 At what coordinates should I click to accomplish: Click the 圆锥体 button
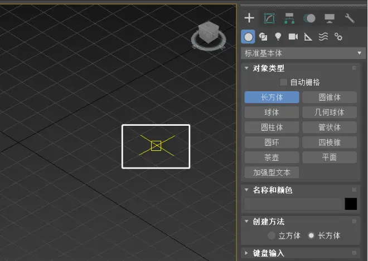coord(330,97)
